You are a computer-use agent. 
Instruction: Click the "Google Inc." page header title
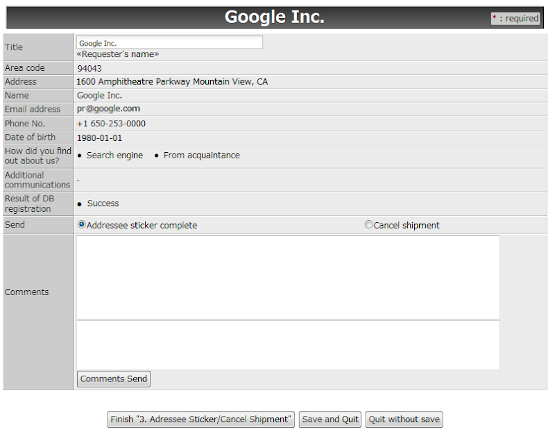275,16
